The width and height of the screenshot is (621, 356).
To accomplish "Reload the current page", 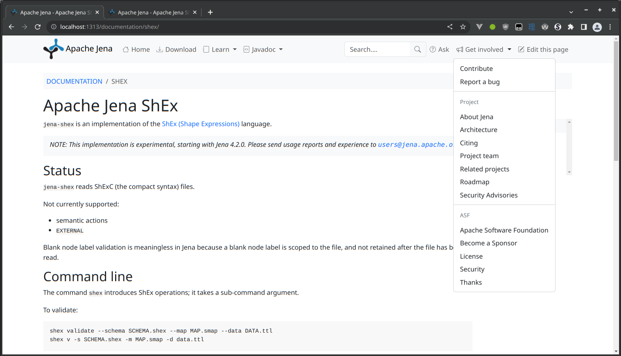I will [x=38, y=27].
